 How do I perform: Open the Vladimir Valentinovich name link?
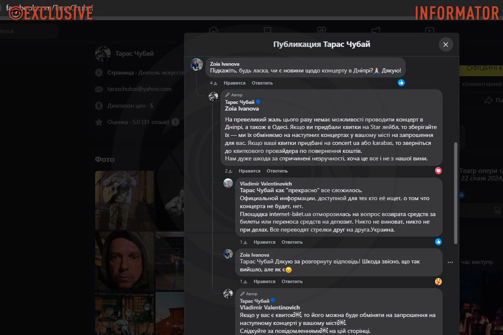265,183
